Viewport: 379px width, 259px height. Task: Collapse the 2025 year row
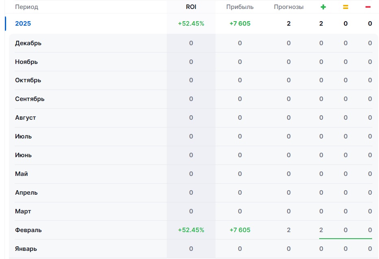(23, 24)
